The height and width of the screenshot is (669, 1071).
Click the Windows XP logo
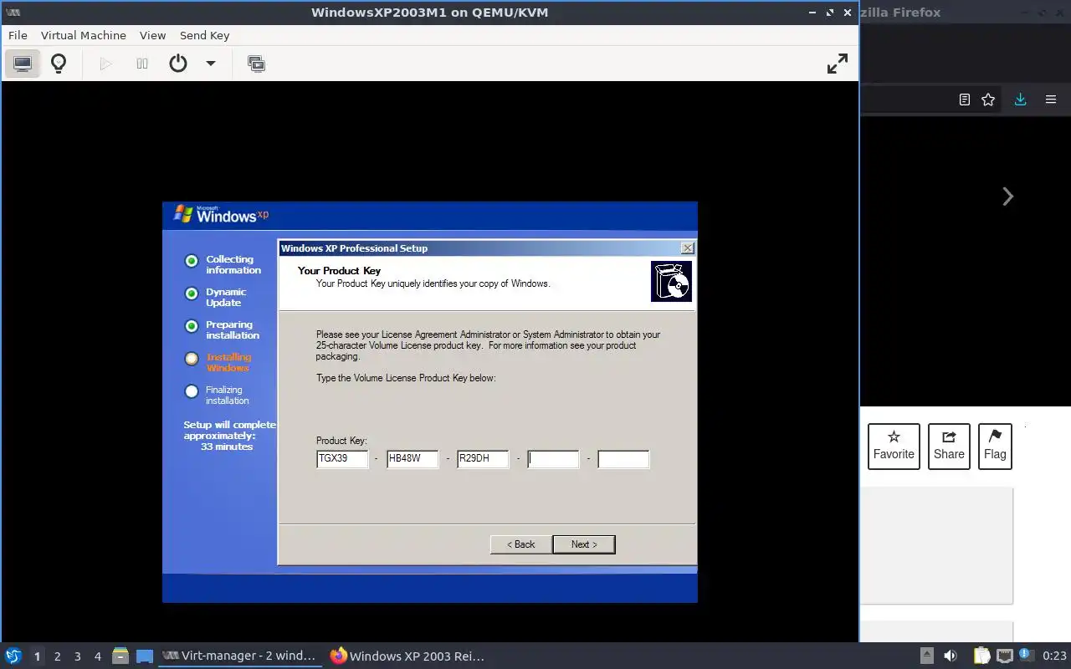pyautogui.click(x=221, y=214)
